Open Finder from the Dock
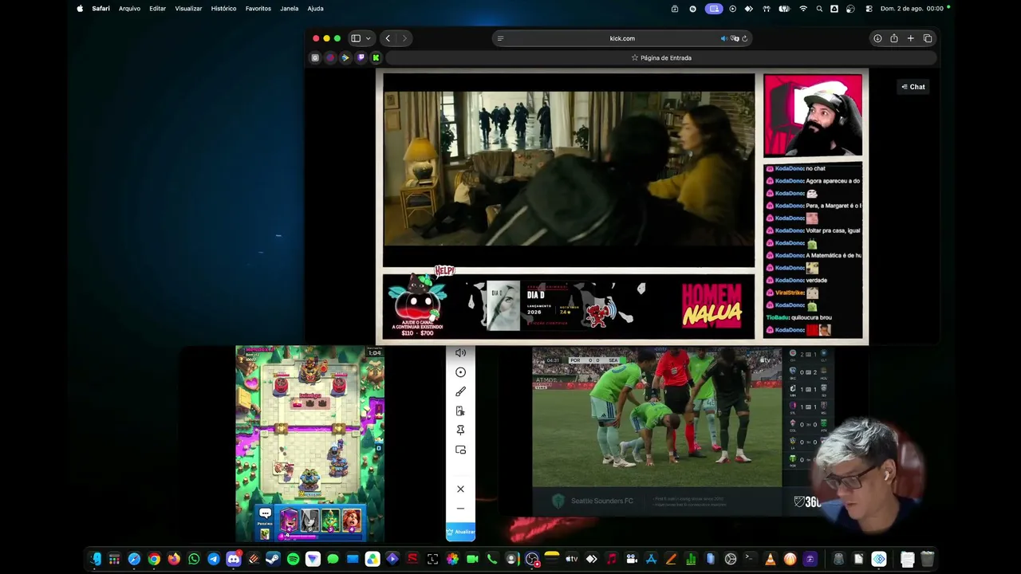Image resolution: width=1021 pixels, height=574 pixels. click(96, 559)
